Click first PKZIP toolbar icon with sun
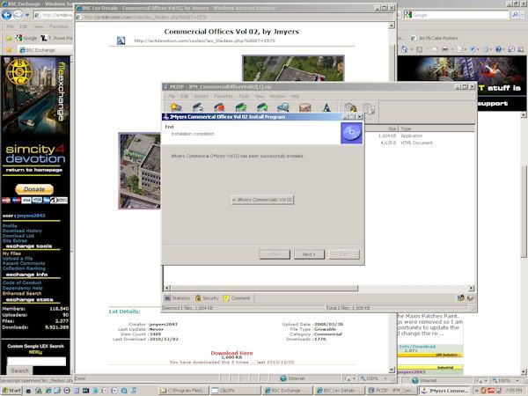Screen dimensions: 528x396 [176, 107]
